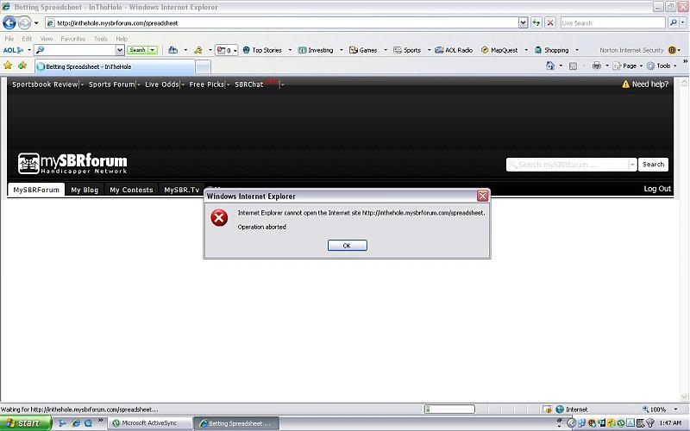
Task: Click the Refresh icon beside address bar
Action: coord(537,23)
